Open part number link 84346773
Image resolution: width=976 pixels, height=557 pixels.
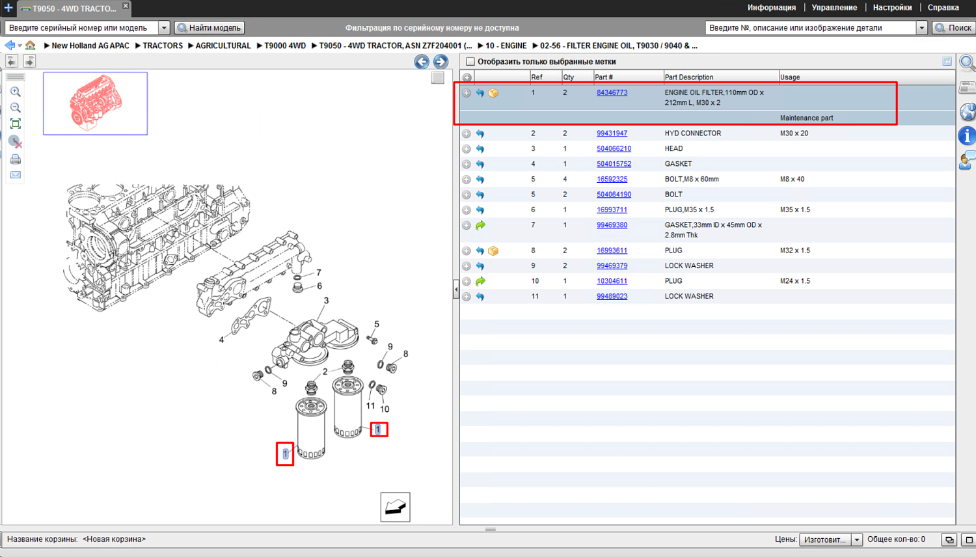612,92
